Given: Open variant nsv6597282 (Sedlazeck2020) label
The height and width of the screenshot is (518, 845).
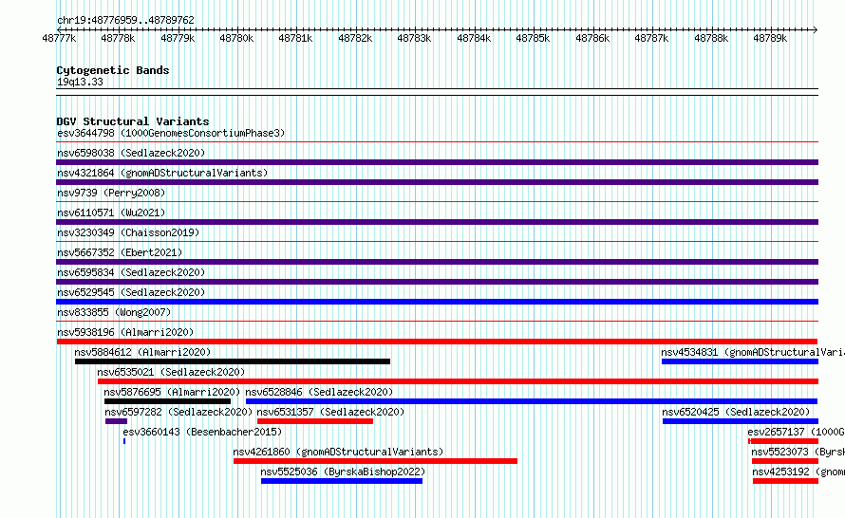Looking at the screenshot, I should (178, 412).
